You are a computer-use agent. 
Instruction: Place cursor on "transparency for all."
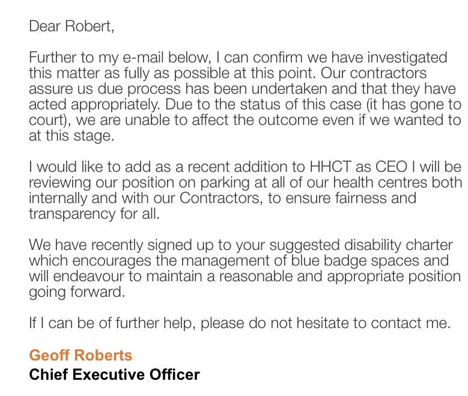click(94, 214)
